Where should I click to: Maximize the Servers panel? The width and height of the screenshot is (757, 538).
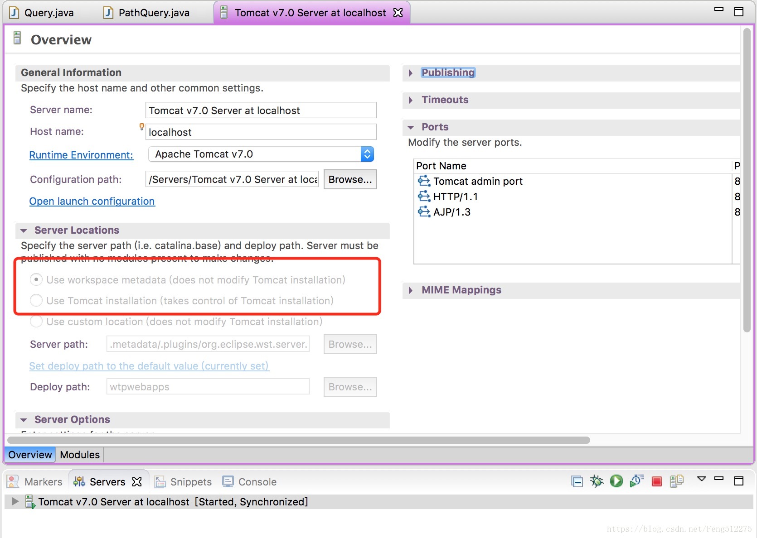pos(739,481)
